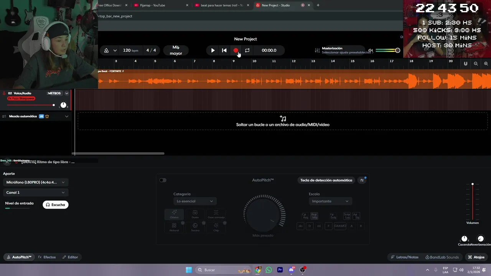Click the Reverberación knob
Screen dimensions: 491x276
(481, 239)
